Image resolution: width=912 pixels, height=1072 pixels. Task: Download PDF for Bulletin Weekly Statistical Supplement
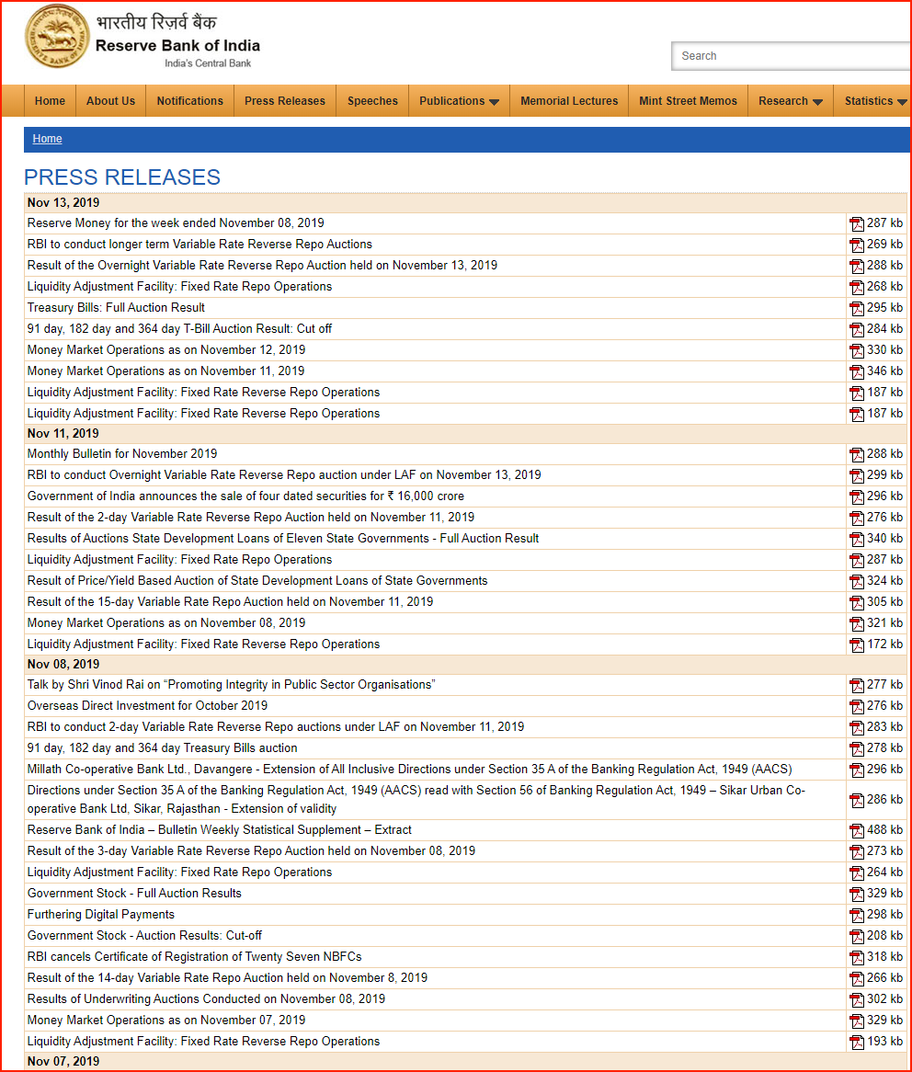coord(857,831)
